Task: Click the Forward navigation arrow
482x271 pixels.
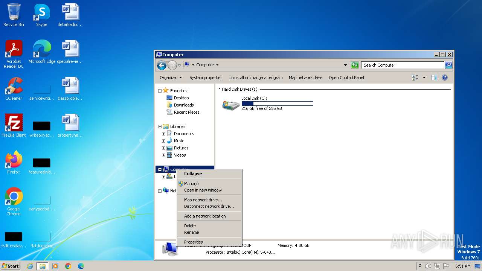Action: click(172, 65)
